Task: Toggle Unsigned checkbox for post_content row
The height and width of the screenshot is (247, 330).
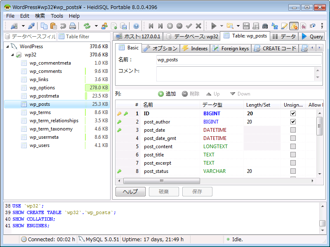Action: (x=293, y=146)
